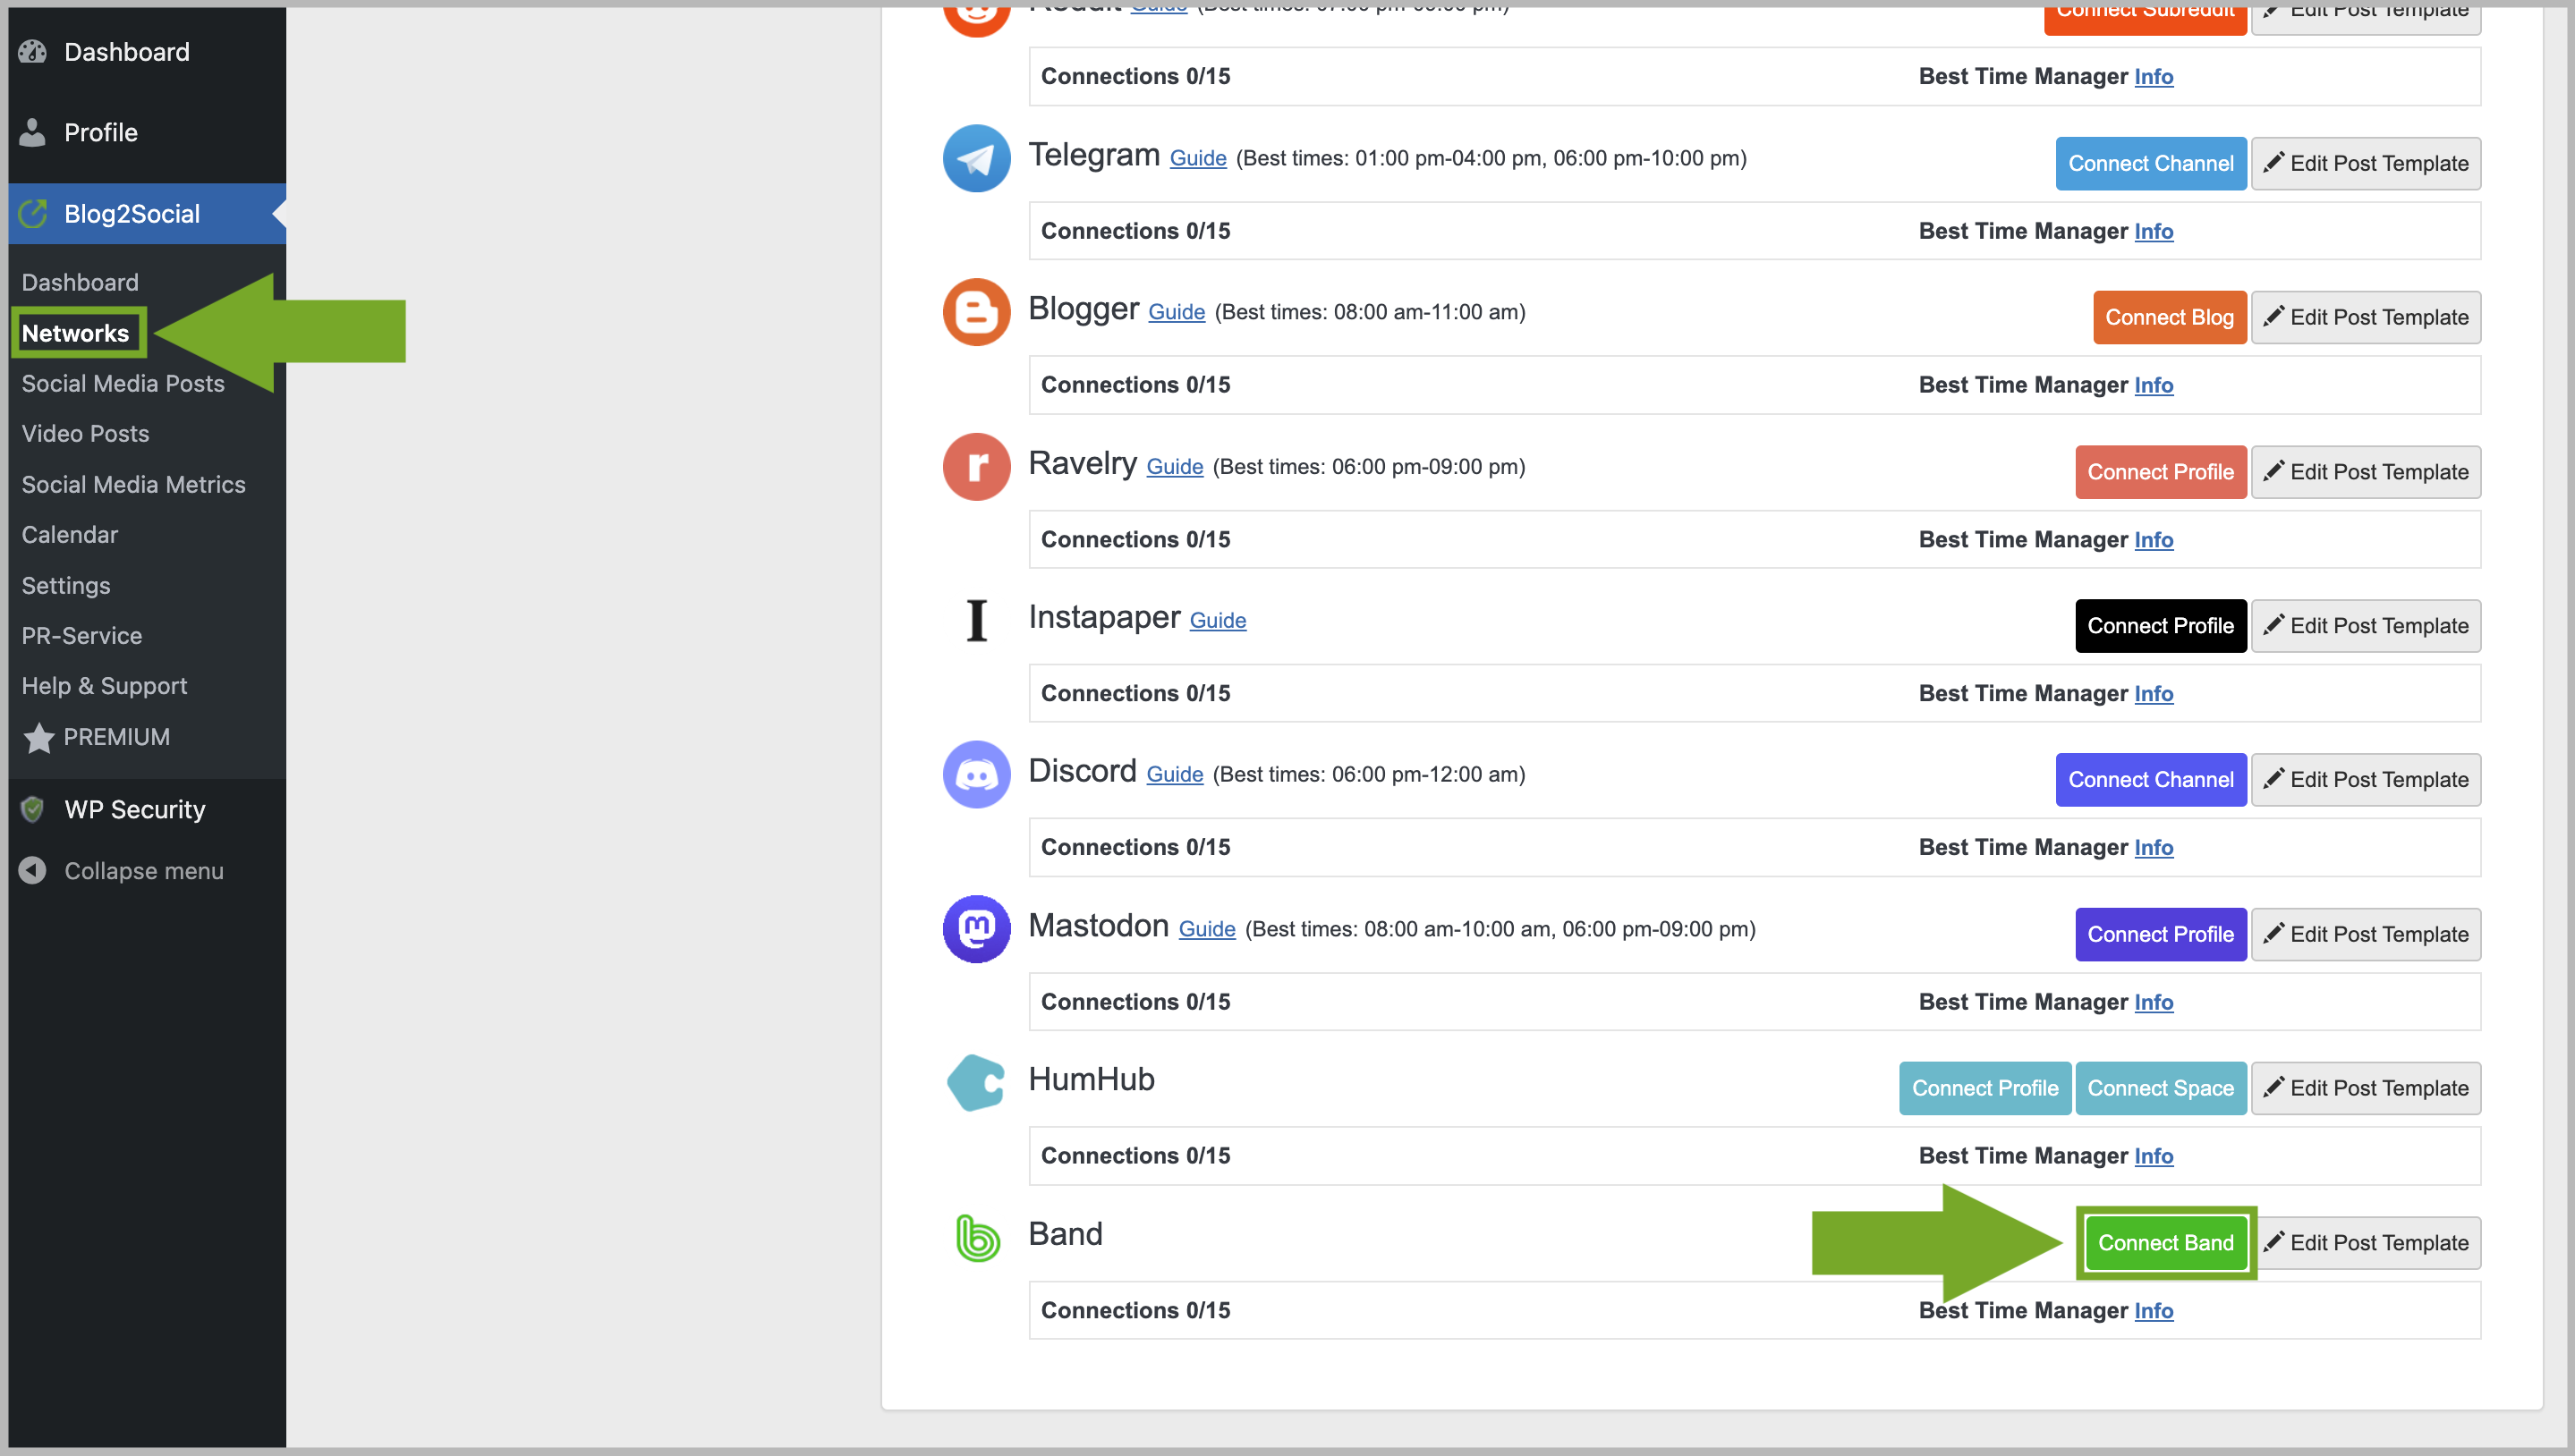Open the PREMIUM star menu item
Viewport: 2575px width, 1456px height.
coord(116,737)
